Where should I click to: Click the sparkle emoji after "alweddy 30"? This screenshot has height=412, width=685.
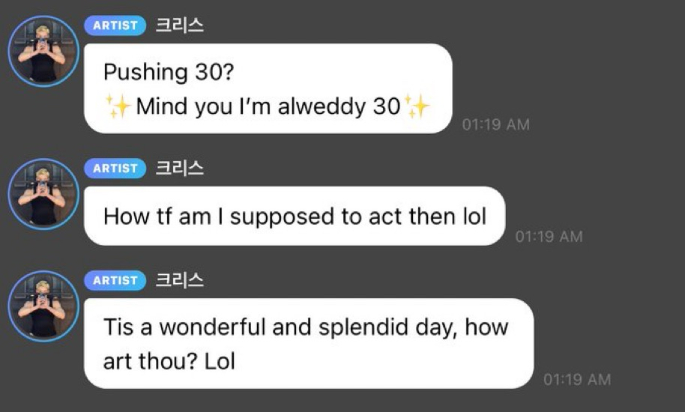coord(417,107)
